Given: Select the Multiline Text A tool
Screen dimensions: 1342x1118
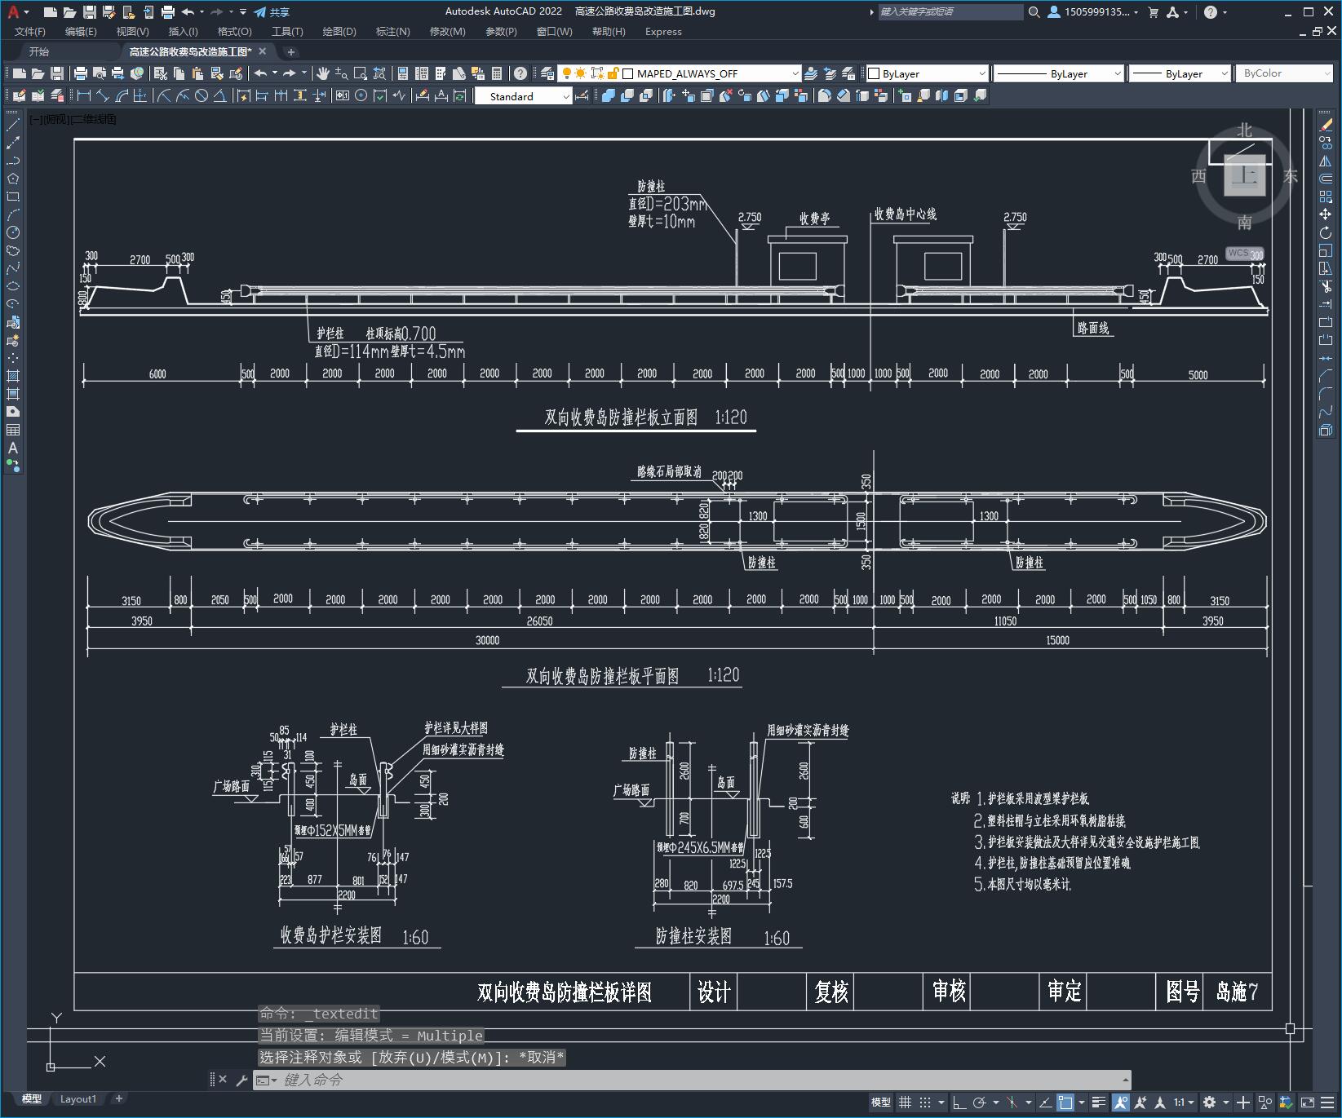Looking at the screenshot, I should pos(13,448).
